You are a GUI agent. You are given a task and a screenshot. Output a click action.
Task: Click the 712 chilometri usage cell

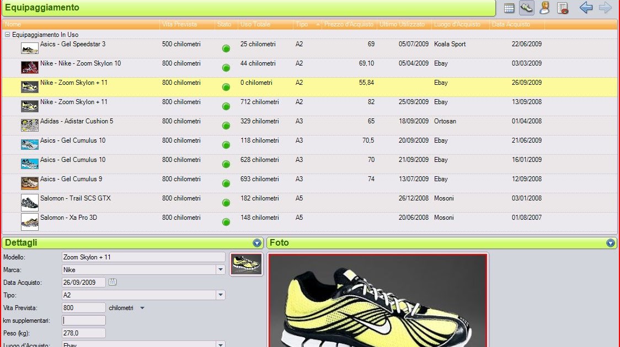[x=259, y=102]
